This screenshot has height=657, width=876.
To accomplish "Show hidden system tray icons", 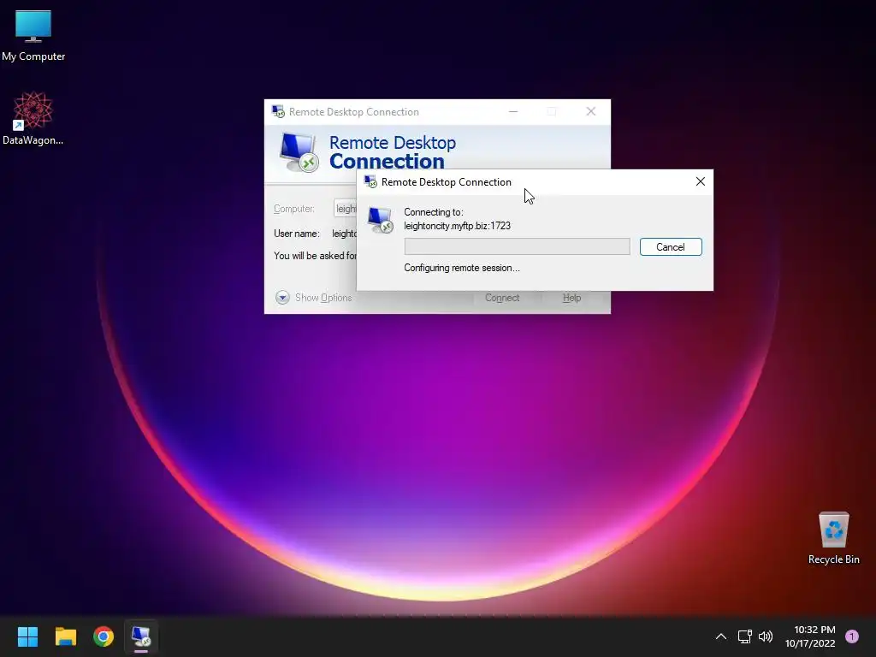I will [720, 636].
